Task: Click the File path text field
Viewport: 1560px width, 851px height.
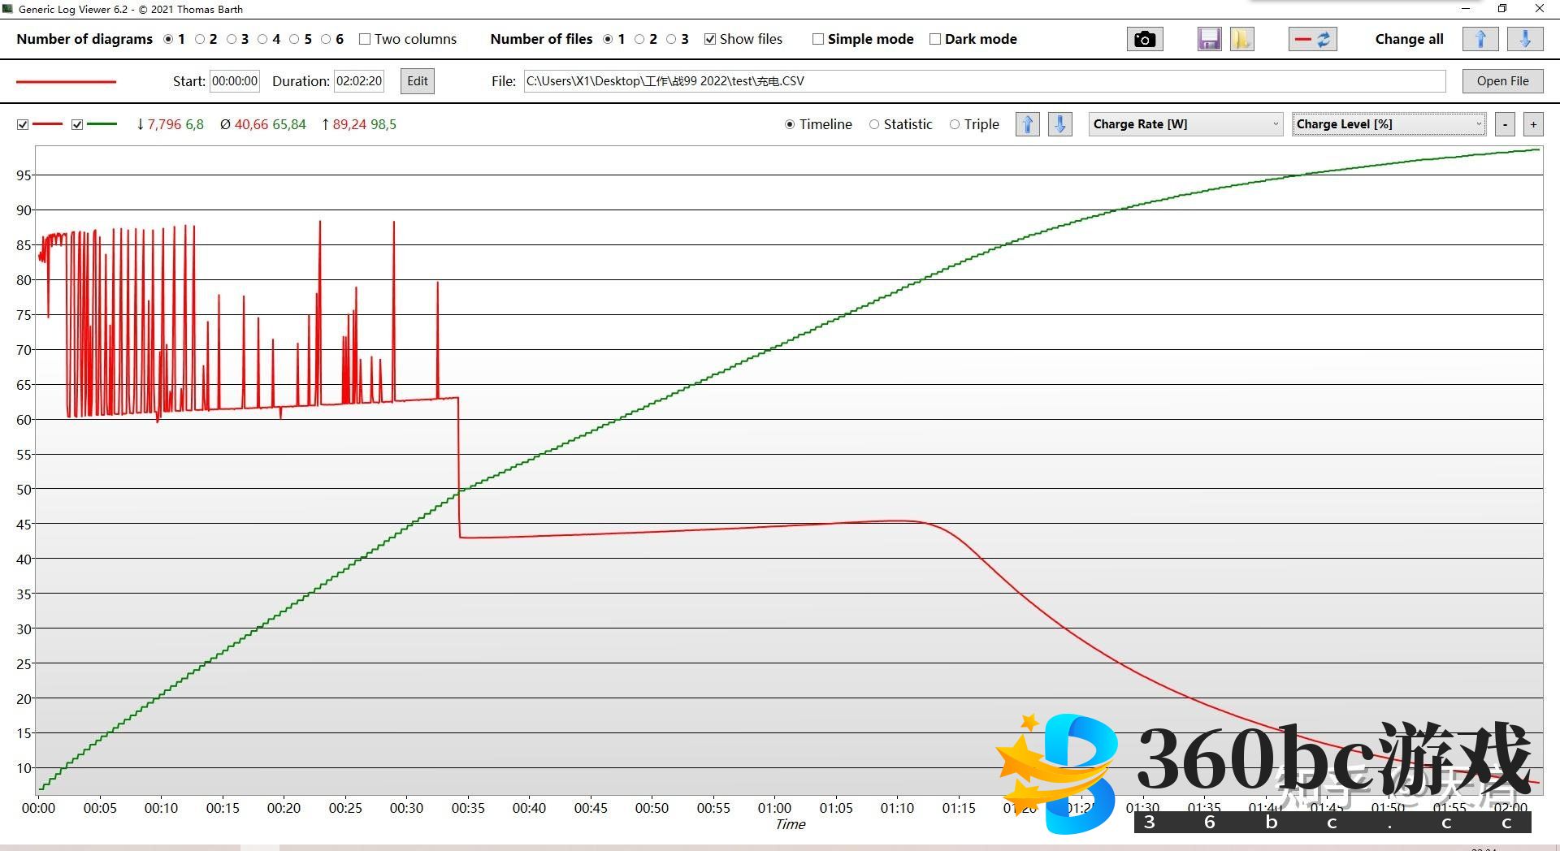Action: [x=983, y=81]
